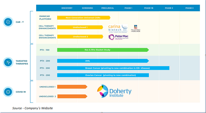Click the orange COVID-19 Undisclosed 2 bar
This screenshot has height=113, width=206.
[72, 96]
